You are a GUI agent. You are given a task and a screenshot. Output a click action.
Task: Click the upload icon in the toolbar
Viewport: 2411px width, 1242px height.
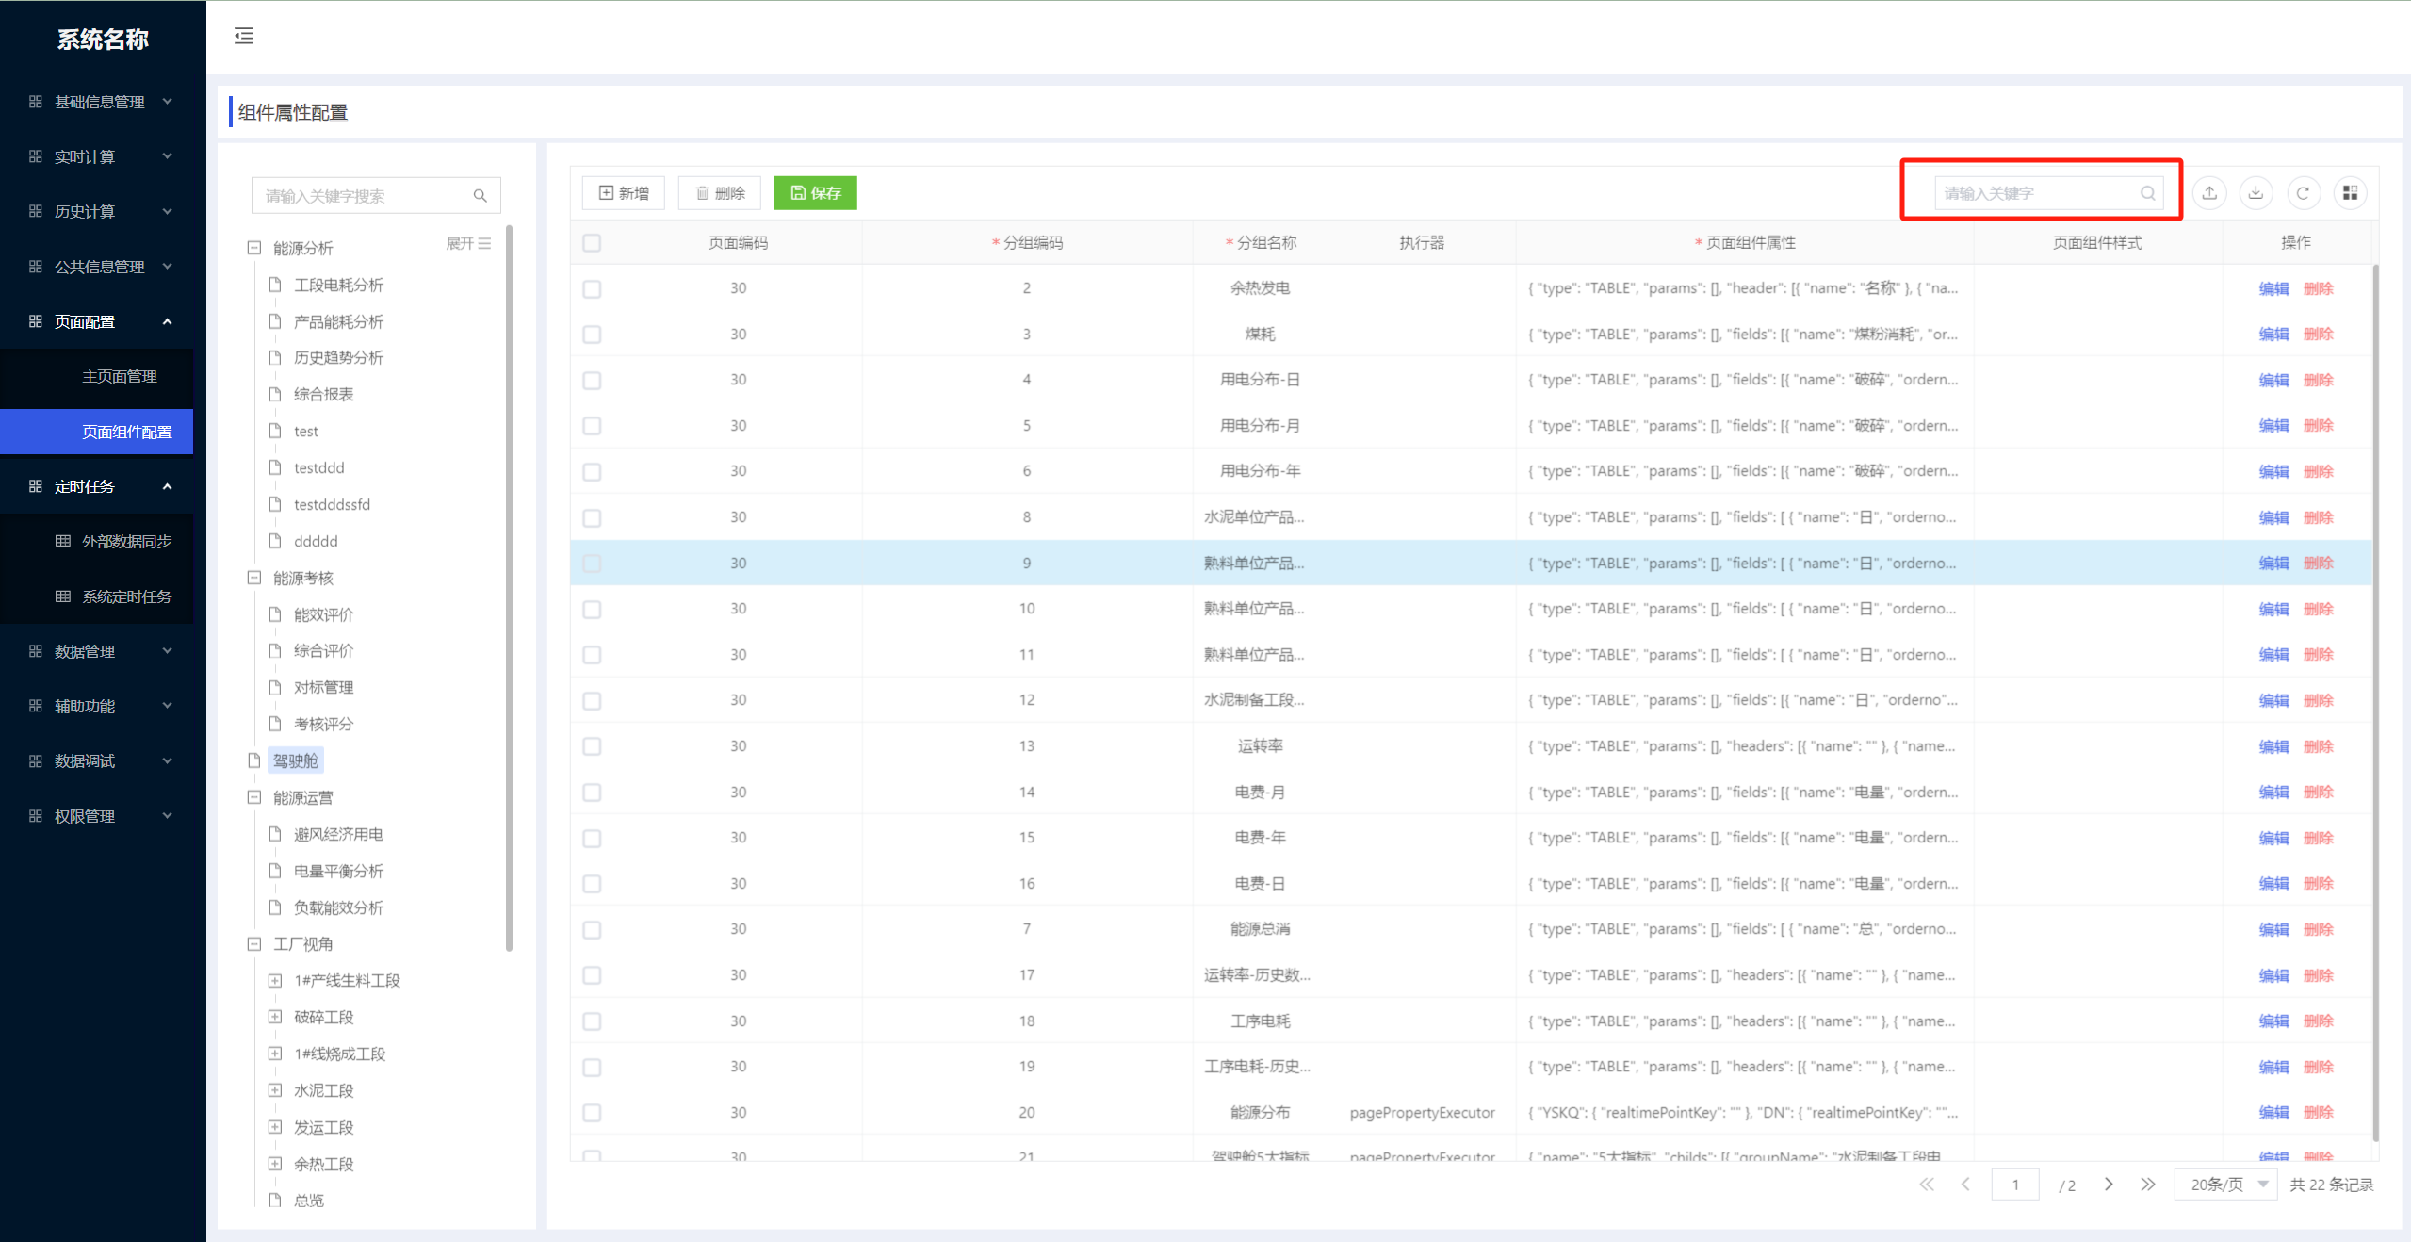2209,193
